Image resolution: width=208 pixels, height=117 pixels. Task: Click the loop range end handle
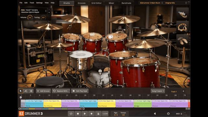pos(84,109)
